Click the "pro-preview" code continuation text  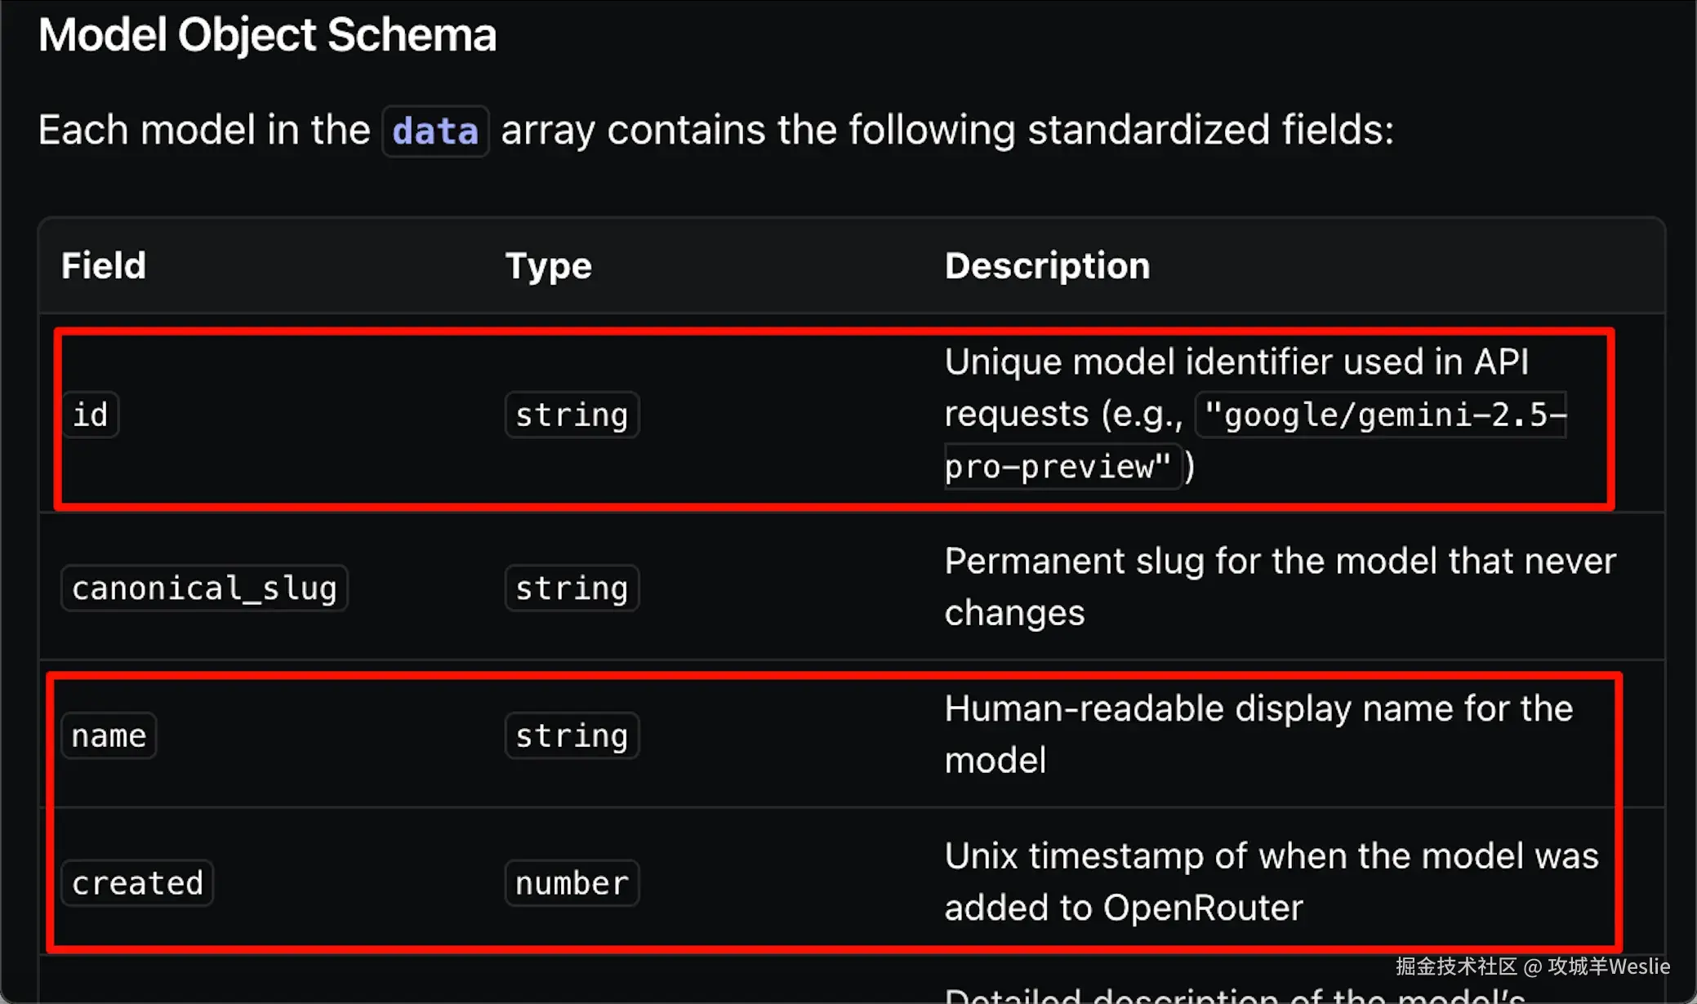point(1058,467)
